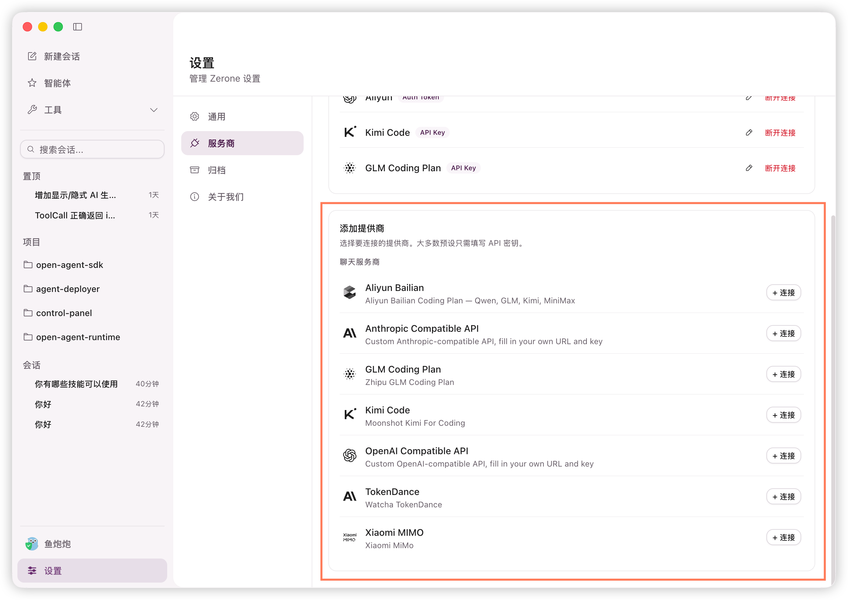
Task: Connect the Anthropic Compatible API provider
Action: tap(784, 334)
